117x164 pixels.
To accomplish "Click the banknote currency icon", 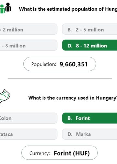I will [x=5, y=97].
